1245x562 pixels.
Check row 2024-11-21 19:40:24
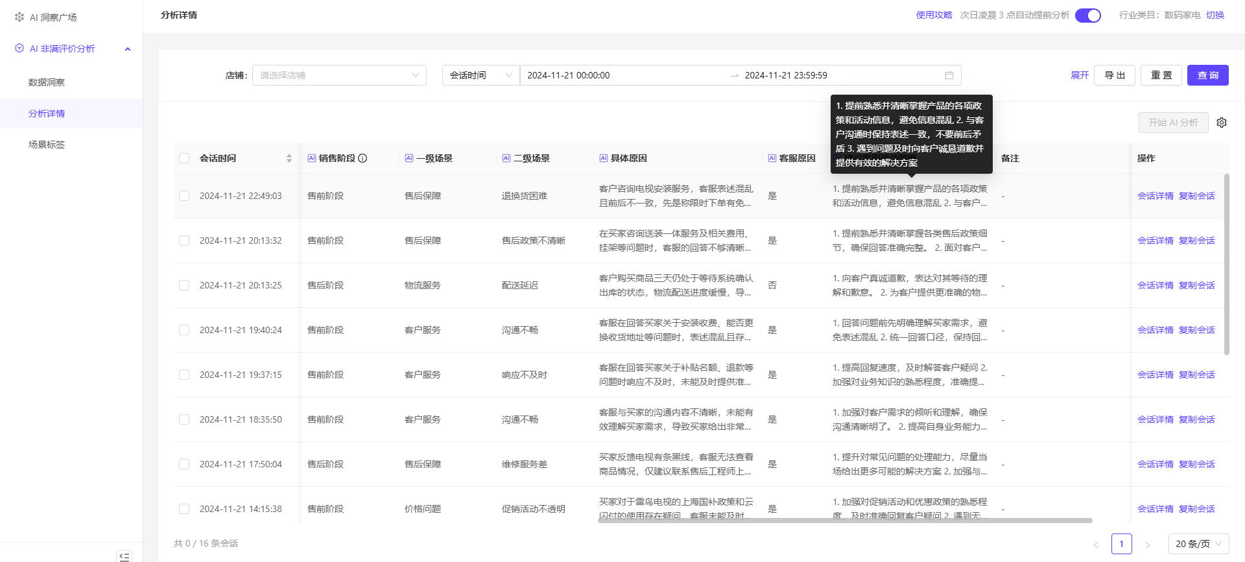(x=184, y=330)
